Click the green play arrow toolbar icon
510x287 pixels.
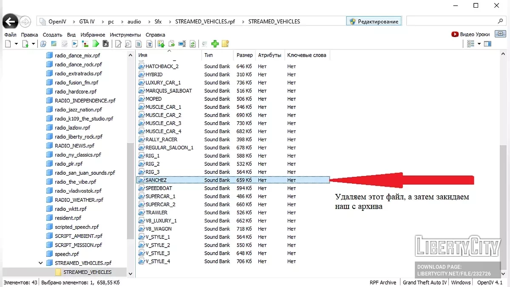(96, 44)
